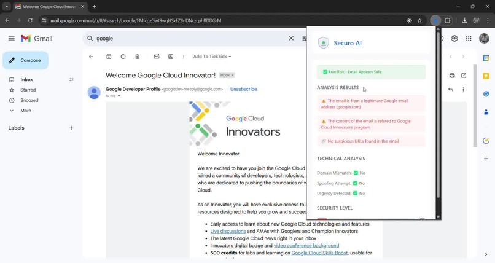Click the Urgency Detected result row
The image size is (495, 263).
[x=341, y=193]
